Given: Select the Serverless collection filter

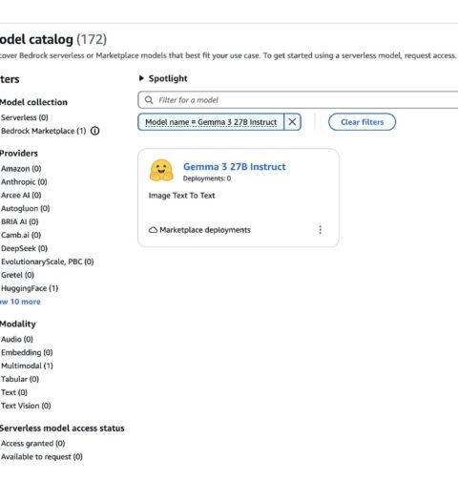Looking at the screenshot, I should pos(25,117).
